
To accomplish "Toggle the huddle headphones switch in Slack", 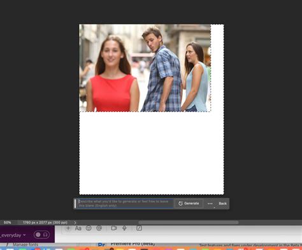I will (41, 235).
